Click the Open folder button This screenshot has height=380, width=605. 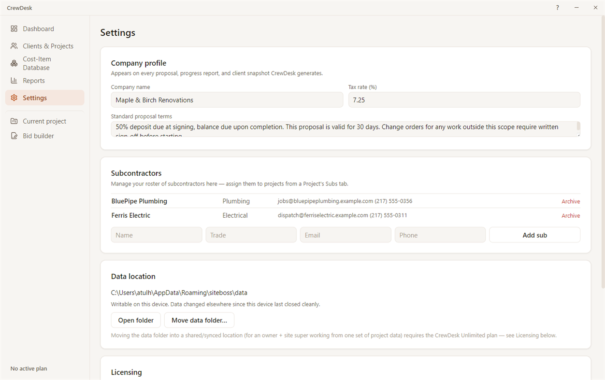(136, 320)
